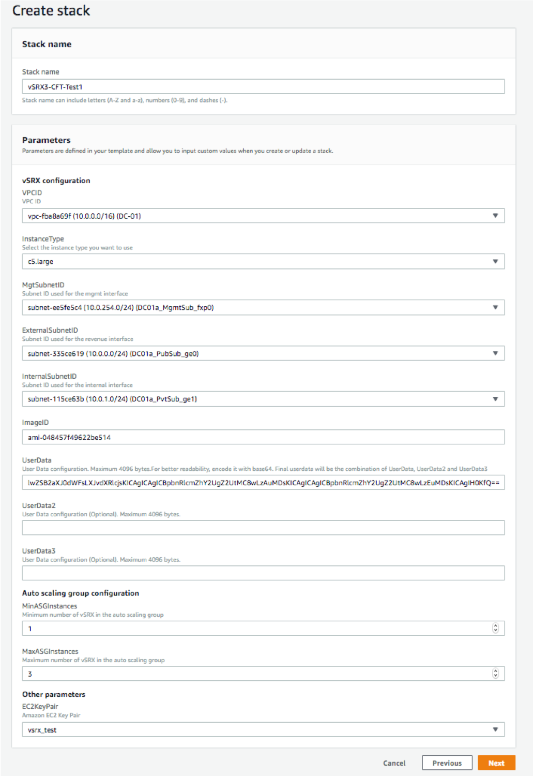Screen dimensions: 533x776
Task: Click the empty UserData3 field
Action: click(x=263, y=573)
